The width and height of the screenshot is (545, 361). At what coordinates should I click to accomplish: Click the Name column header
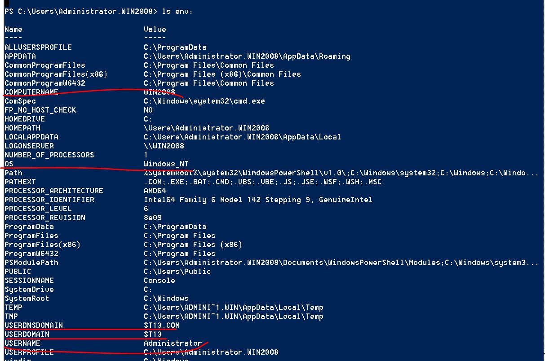(13, 30)
